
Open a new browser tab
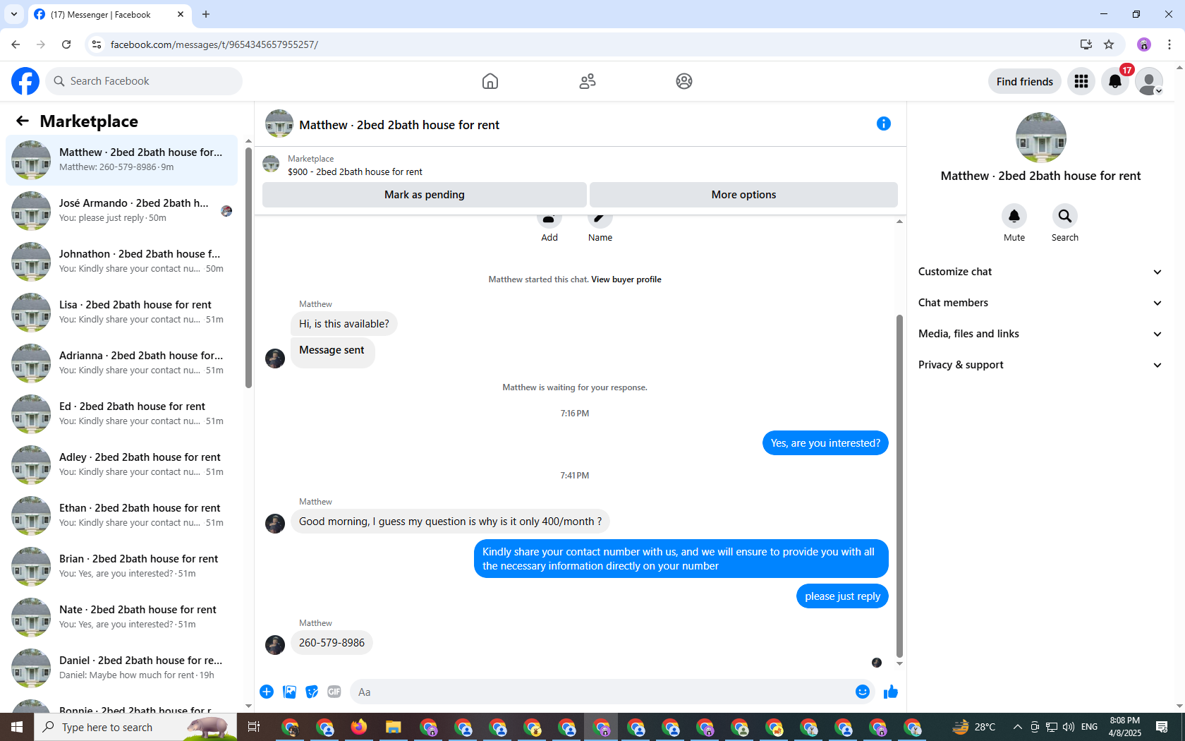(x=206, y=14)
